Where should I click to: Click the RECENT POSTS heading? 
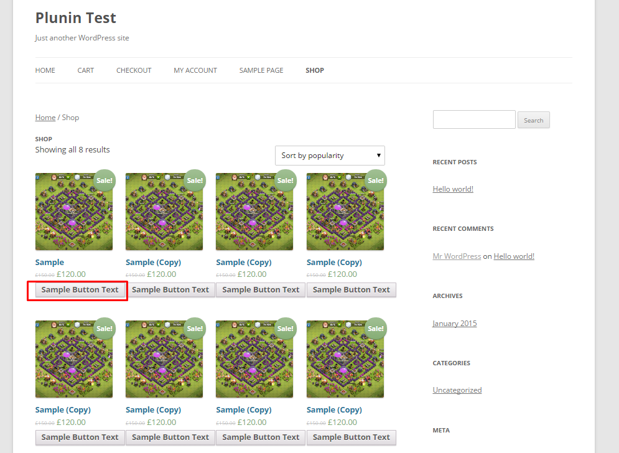[455, 162]
